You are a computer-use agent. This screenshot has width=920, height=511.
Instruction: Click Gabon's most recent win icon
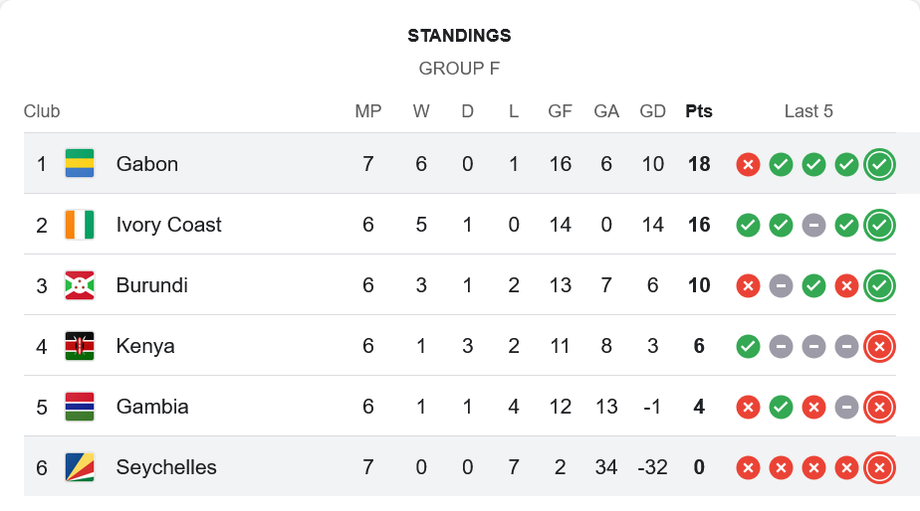click(879, 164)
